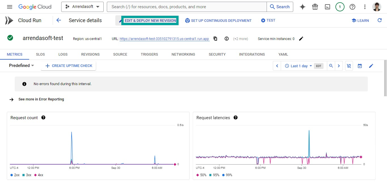This screenshot has width=387, height=183.
Task: Open the user account avatar
Action: point(377,7)
